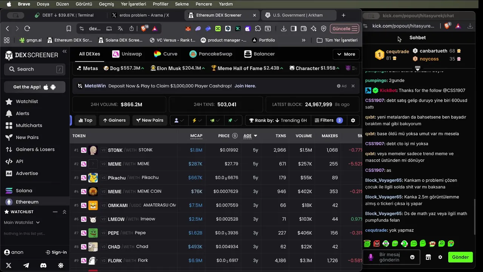Click the Gönder send button
Image resolution: width=483 pixels, height=272 pixels.
pyautogui.click(x=460, y=257)
